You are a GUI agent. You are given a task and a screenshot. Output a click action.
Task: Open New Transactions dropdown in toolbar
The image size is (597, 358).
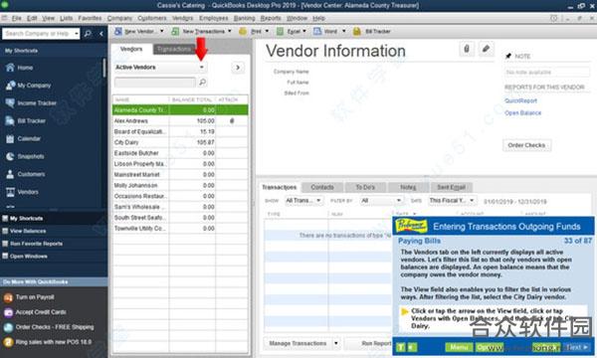tap(230, 31)
